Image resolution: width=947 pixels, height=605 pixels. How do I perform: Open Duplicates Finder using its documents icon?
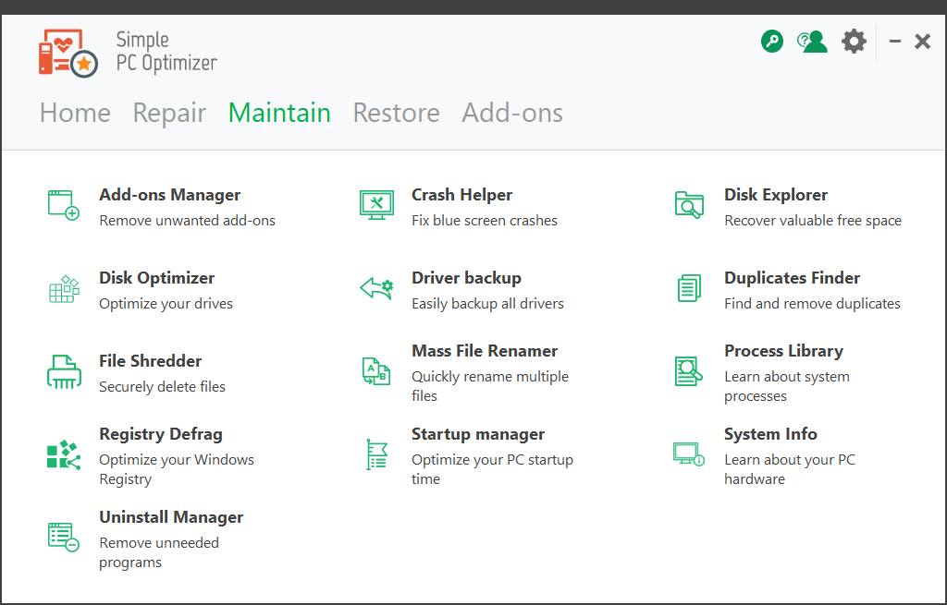[x=688, y=288]
